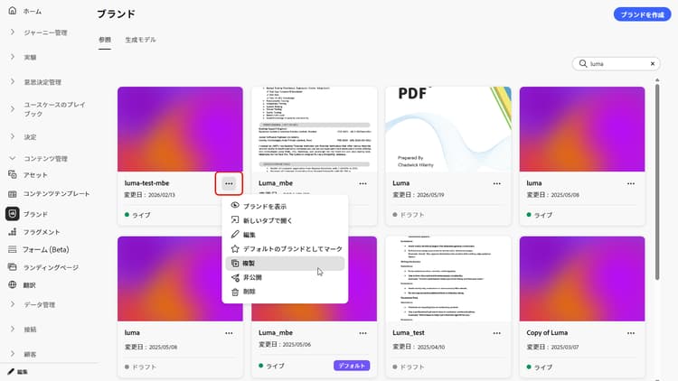Expand the データ管理 section

tap(13, 304)
